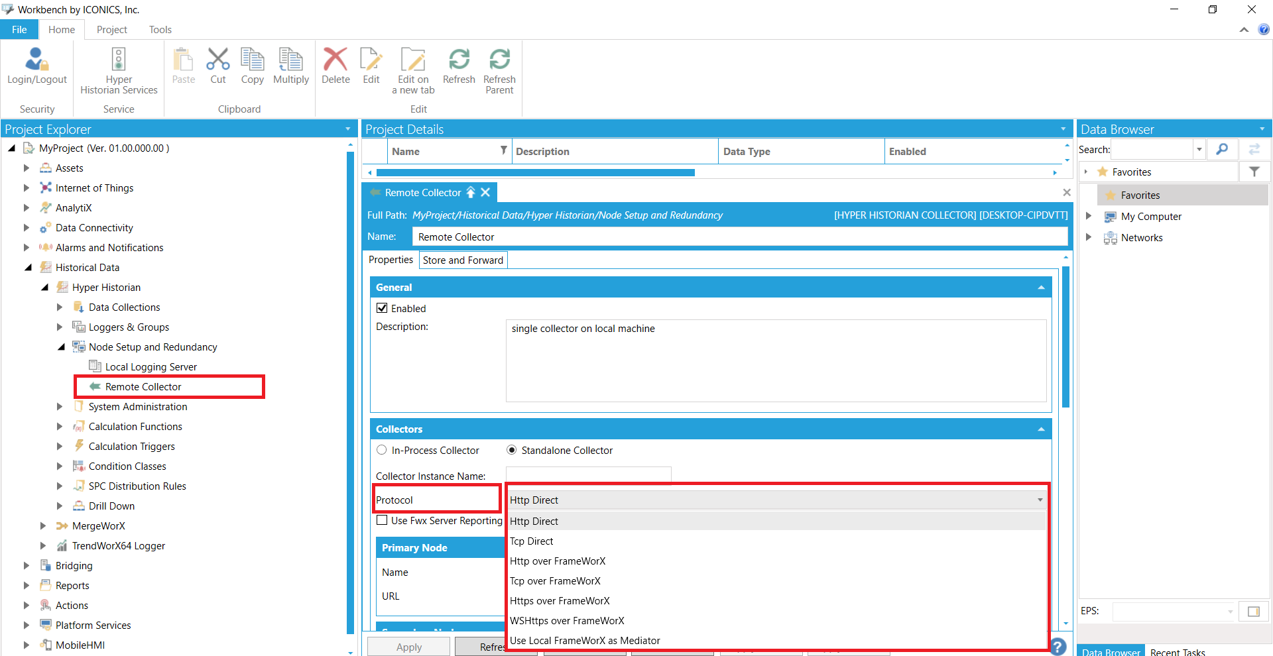Expand Internet of Things node
The width and height of the screenshot is (1273, 656).
tap(27, 188)
